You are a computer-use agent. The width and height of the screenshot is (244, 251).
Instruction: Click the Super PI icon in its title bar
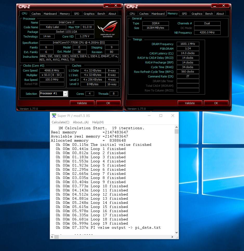[54, 116]
